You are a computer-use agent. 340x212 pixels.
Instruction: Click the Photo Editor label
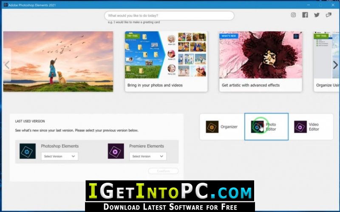[271, 127]
